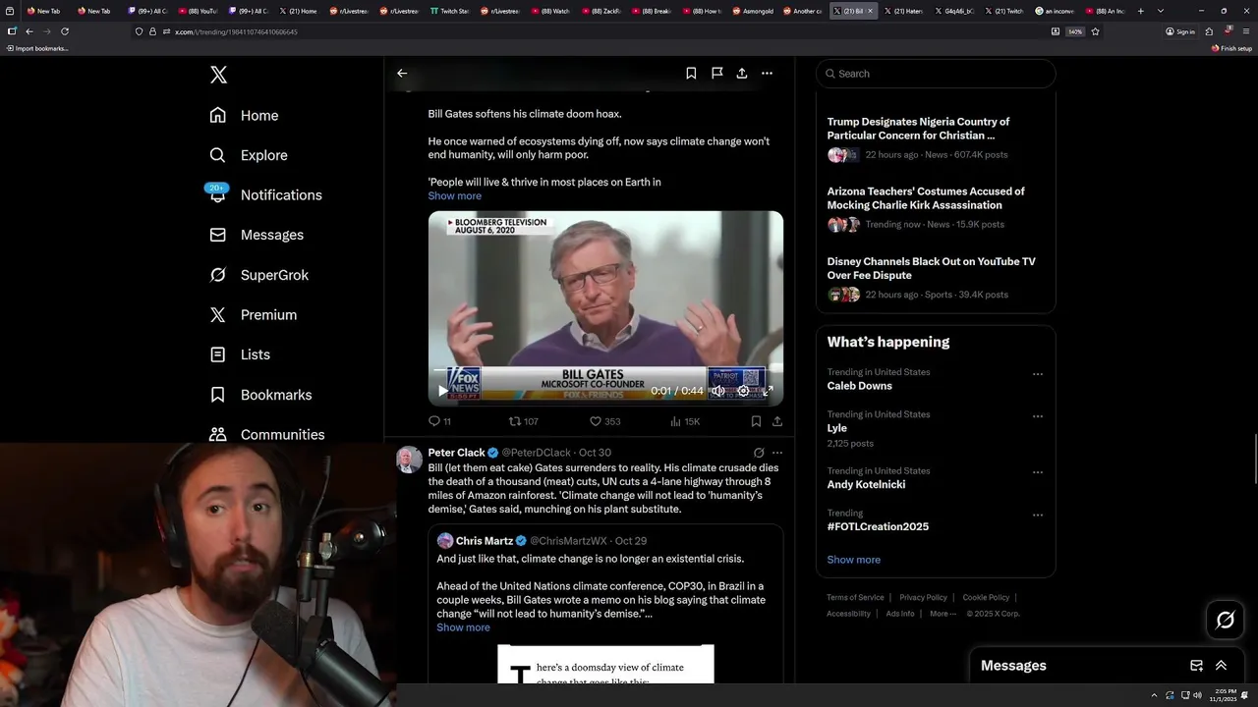Open Andy Kotelnicki trending topic
Image resolution: width=1258 pixels, height=707 pixels.
866,484
